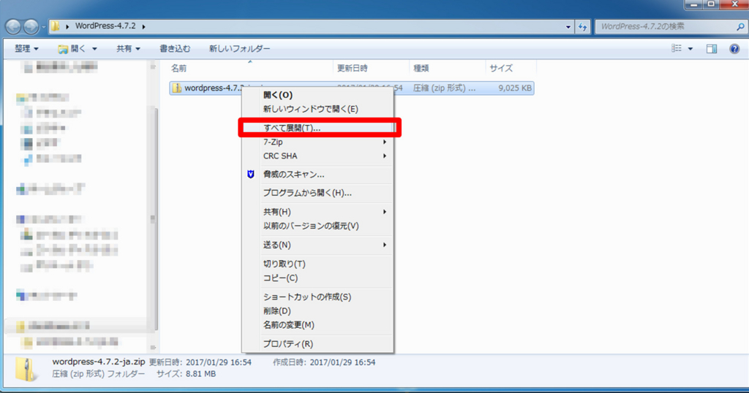Click the zip folder icon in details pane
This screenshot has height=393, width=749.
click(26, 369)
